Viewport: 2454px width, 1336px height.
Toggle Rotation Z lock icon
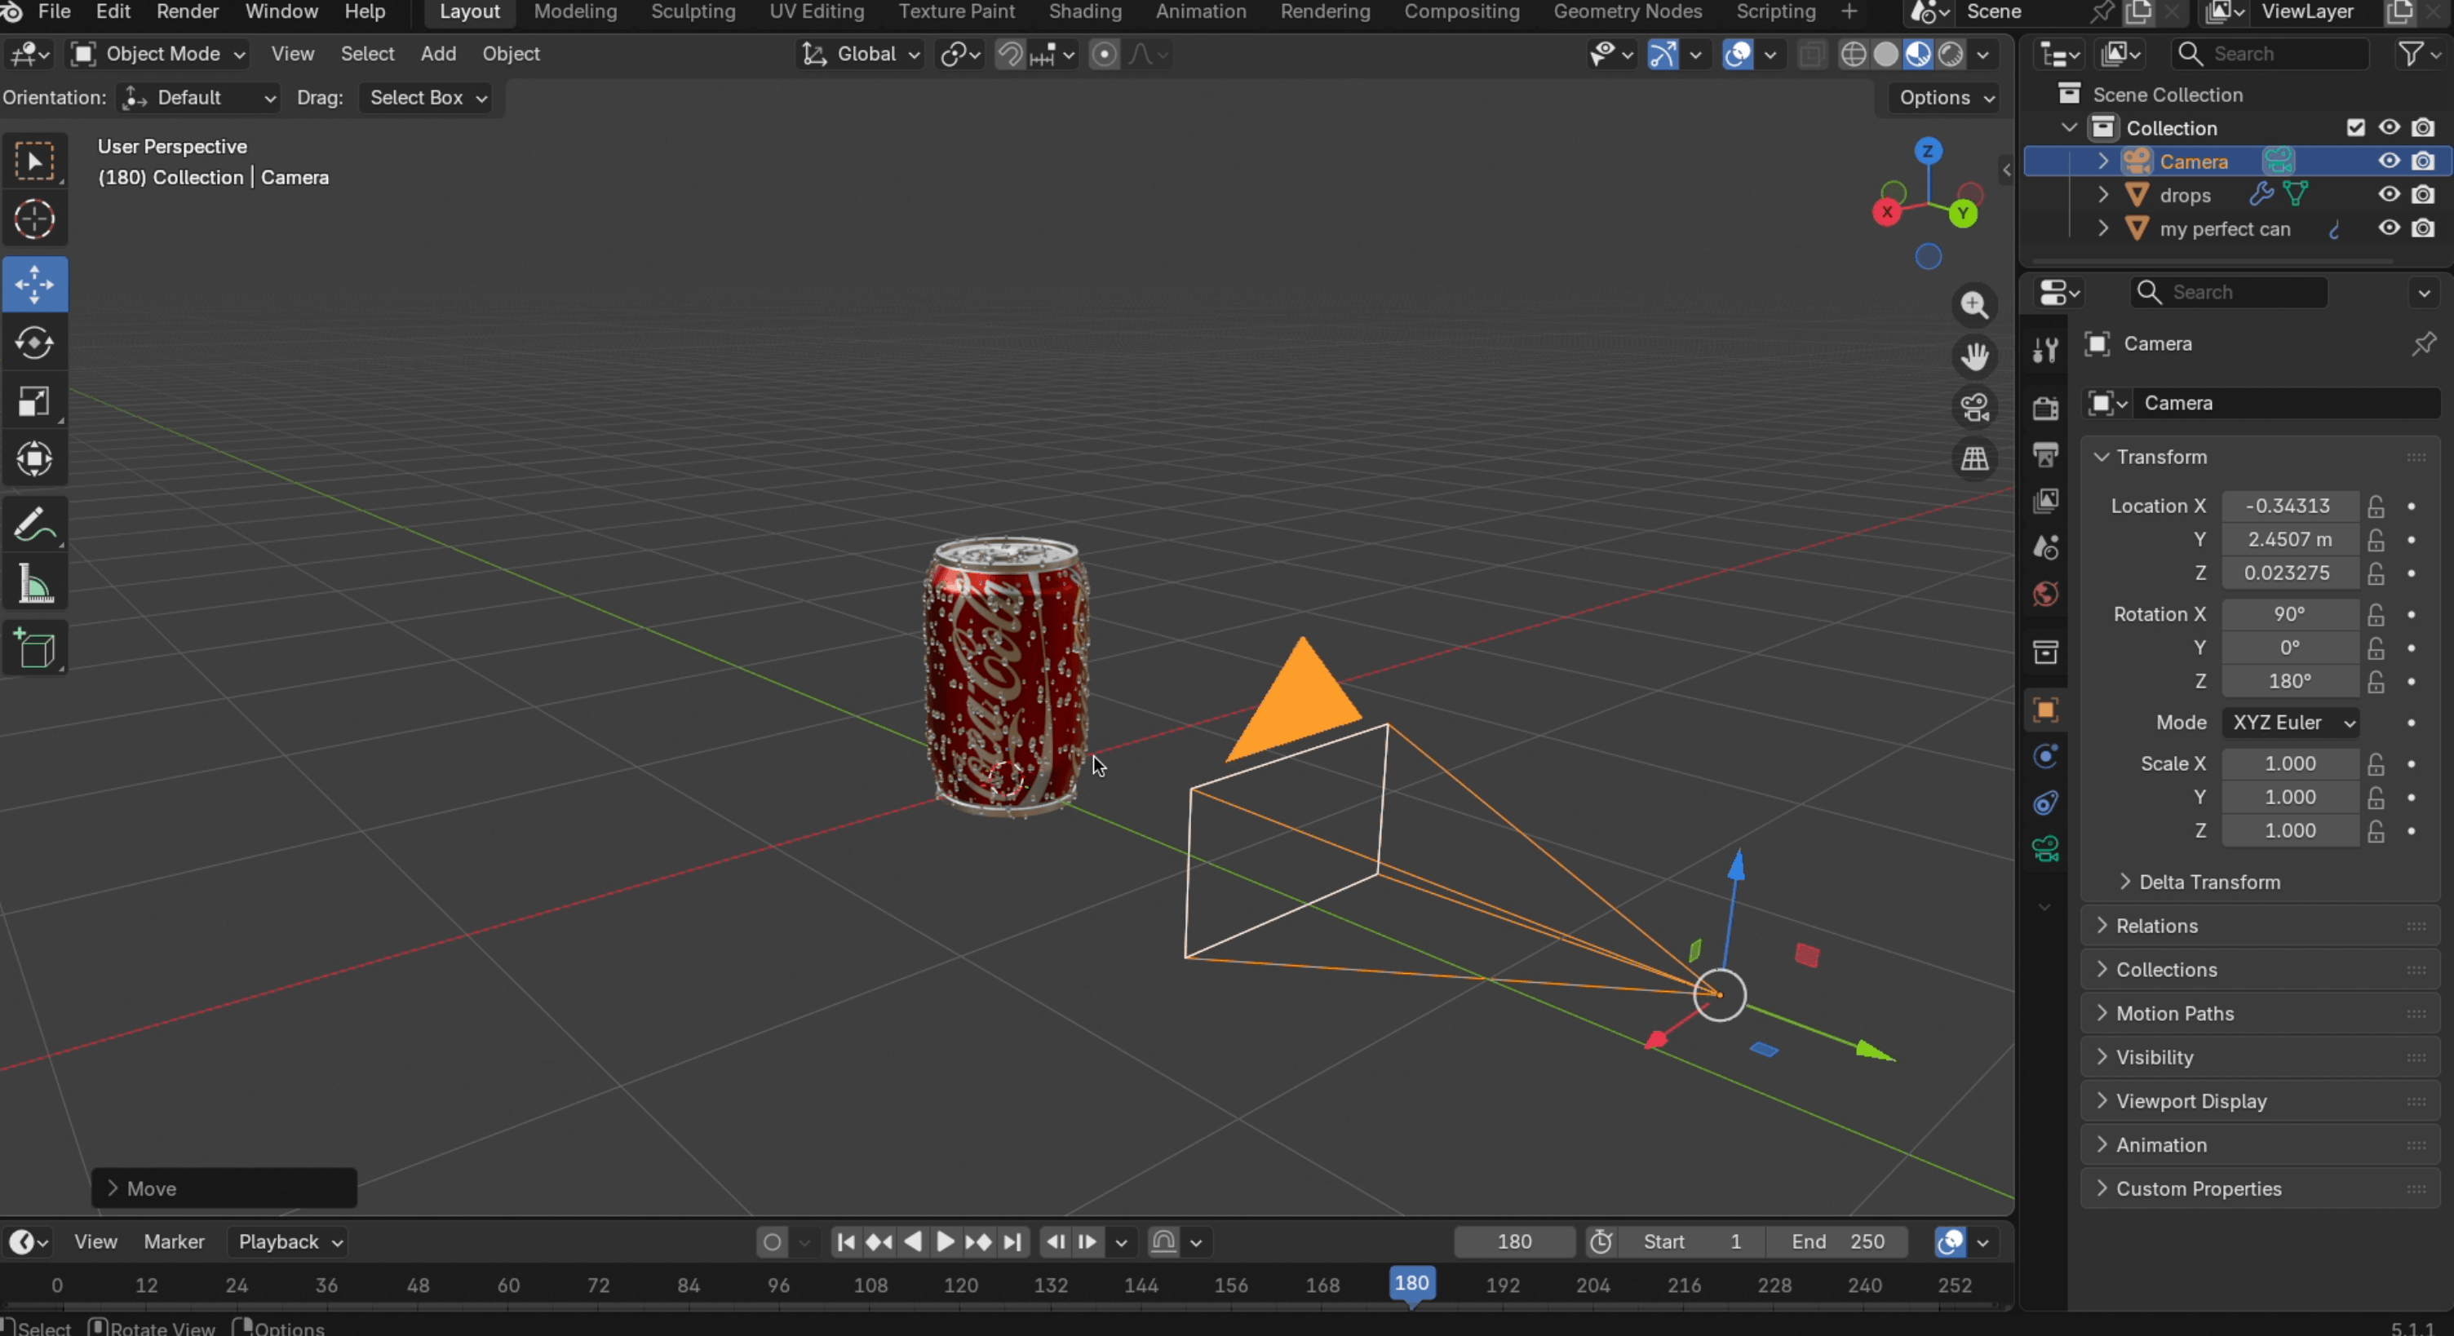point(2376,682)
